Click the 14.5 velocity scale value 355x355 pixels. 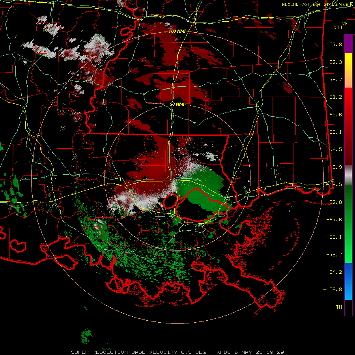pos(336,149)
